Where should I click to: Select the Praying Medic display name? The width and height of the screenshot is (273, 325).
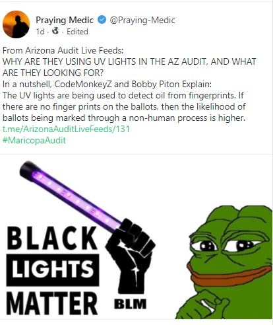65,20
